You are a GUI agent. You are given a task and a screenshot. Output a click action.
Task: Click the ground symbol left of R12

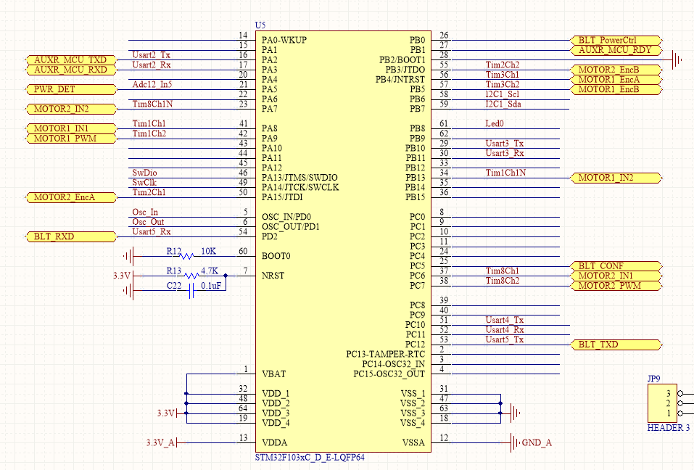coord(129,256)
